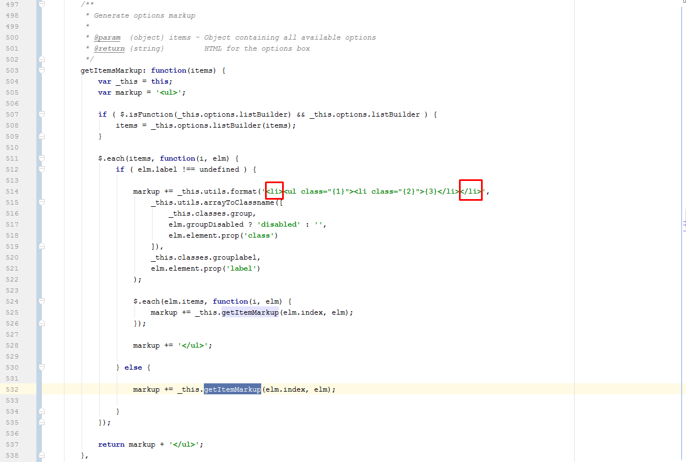
Task: Click the fold-end arrow at line 519
Action: coord(41,246)
